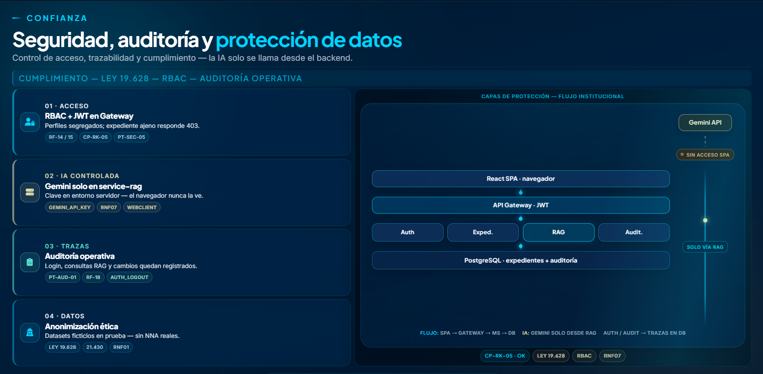
Task: Click the AUTH / AUDIT → TRAZAS EN DB legend
Action: pyautogui.click(x=644, y=333)
